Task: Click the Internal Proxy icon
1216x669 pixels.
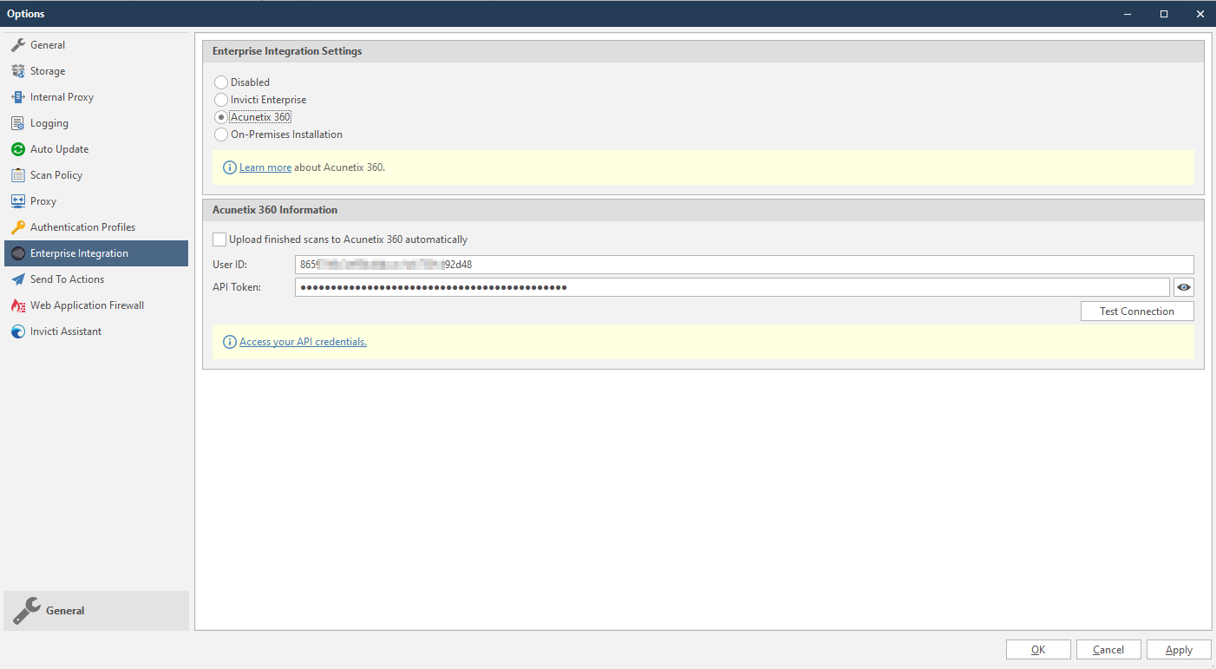Action: [17, 97]
